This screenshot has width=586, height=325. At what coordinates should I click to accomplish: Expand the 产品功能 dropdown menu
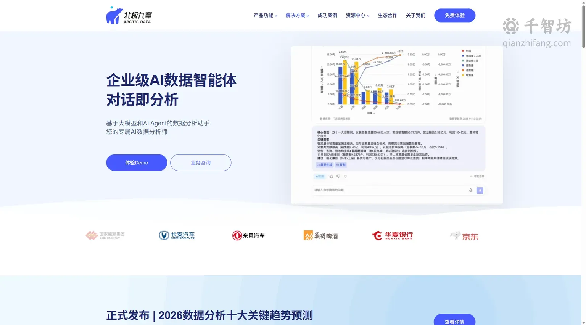point(266,15)
